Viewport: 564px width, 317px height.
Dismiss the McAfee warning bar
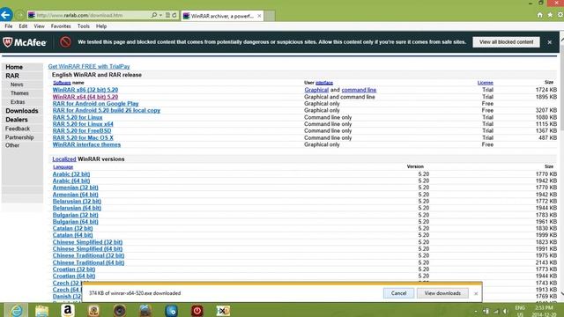(549, 42)
